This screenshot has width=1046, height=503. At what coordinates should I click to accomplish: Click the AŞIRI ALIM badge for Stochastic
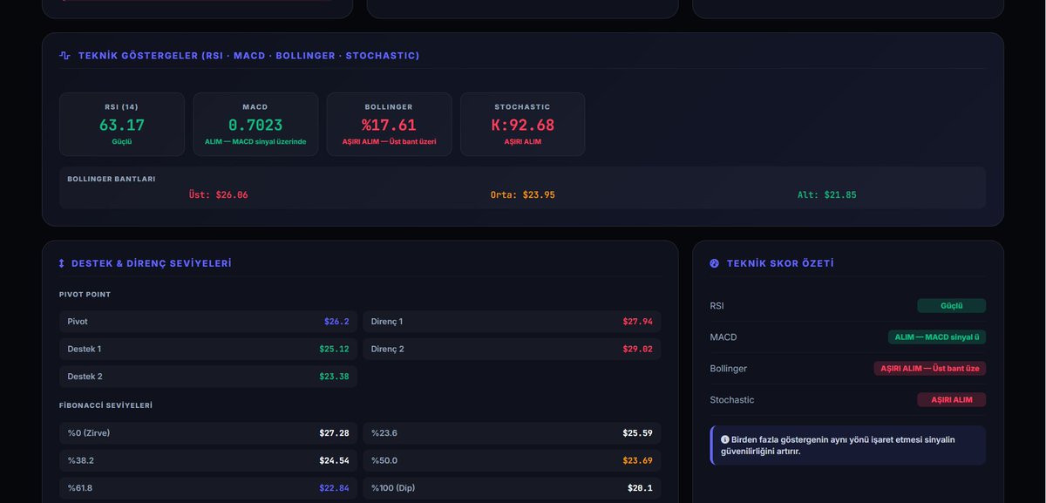(951, 400)
